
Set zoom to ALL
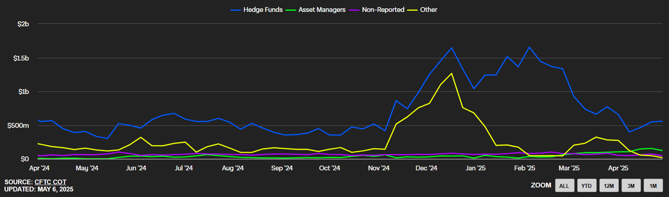(x=564, y=186)
